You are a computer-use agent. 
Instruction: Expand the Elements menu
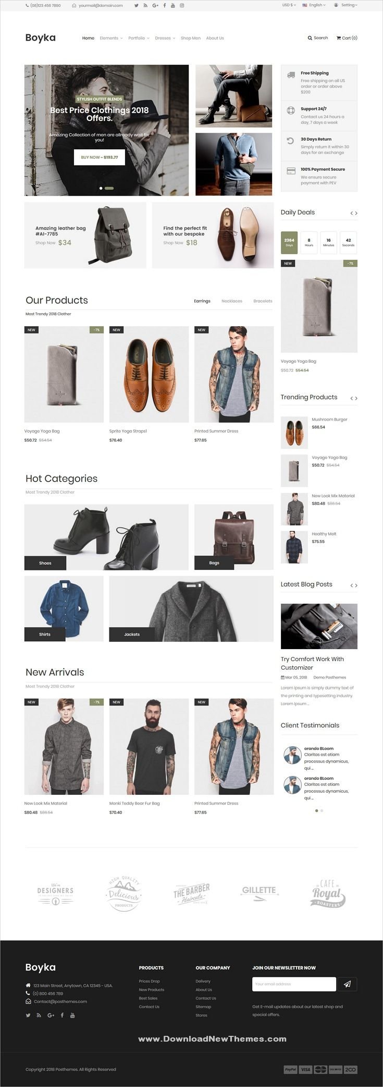(x=111, y=38)
